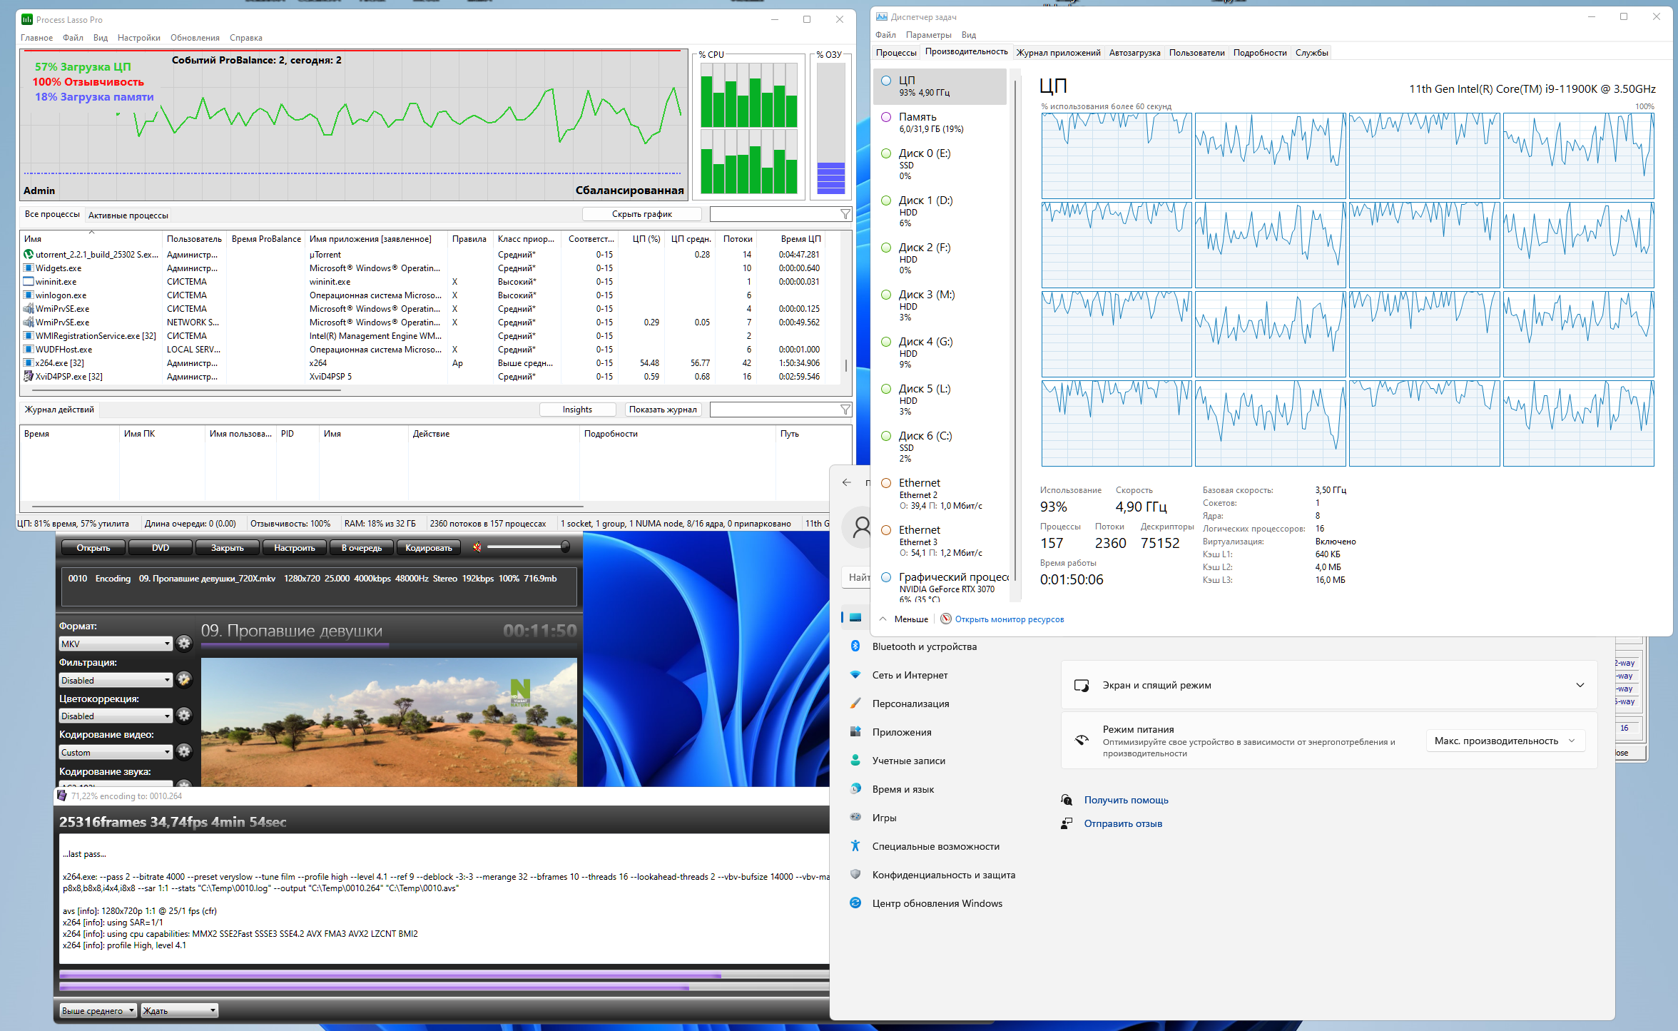
Task: Click the muted speaker icon in XviD4PSP
Action: click(477, 547)
